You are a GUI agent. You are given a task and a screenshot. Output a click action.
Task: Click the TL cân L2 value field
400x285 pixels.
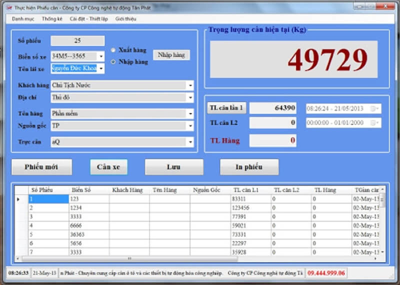tap(273, 123)
